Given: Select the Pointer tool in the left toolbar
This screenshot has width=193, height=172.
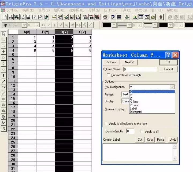Looking at the screenshot, I should pos(3,34).
